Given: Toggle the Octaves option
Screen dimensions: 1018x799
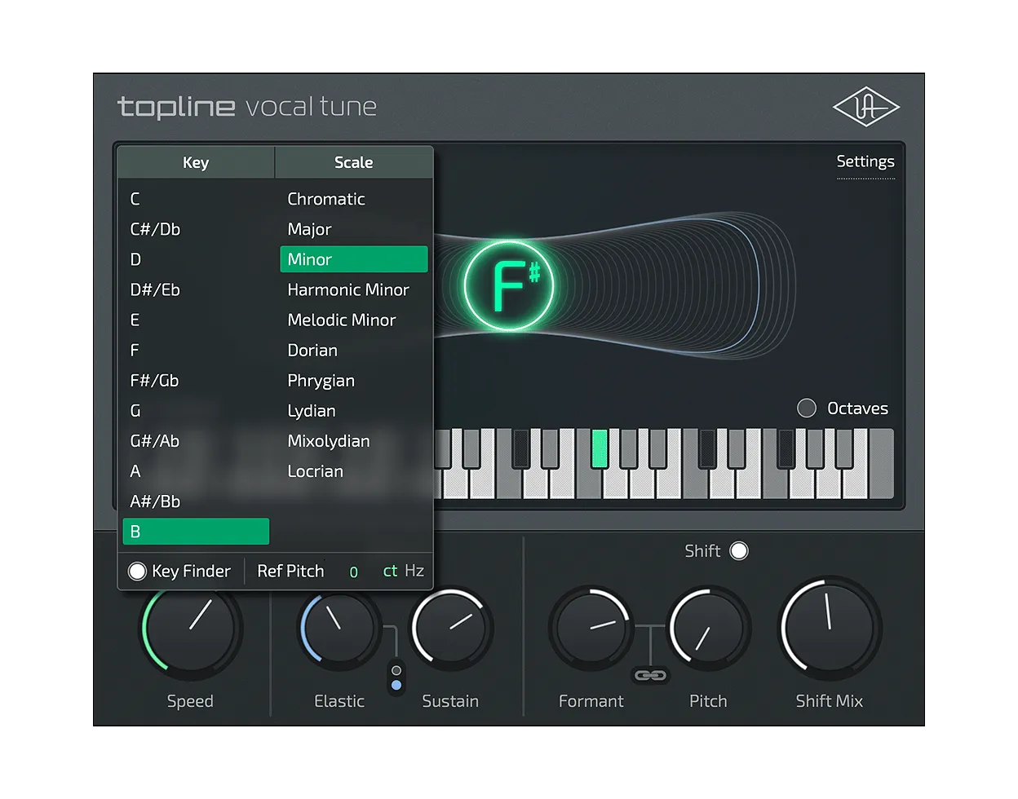Looking at the screenshot, I should [x=806, y=408].
